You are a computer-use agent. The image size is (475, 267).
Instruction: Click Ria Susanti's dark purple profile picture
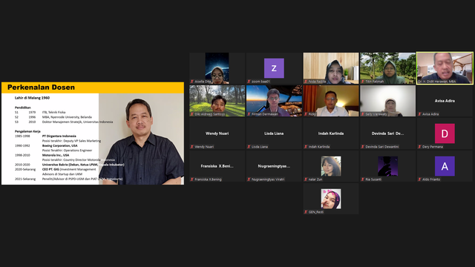(x=387, y=166)
